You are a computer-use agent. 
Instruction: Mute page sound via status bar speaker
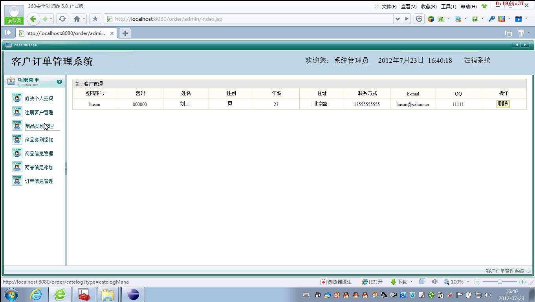tap(435, 282)
